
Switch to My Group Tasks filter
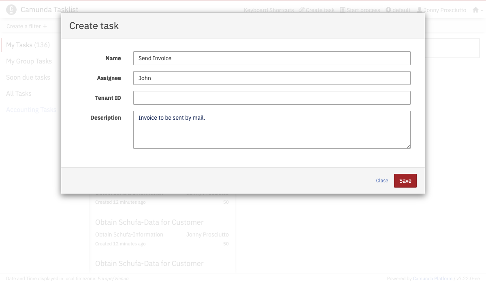[x=29, y=61]
